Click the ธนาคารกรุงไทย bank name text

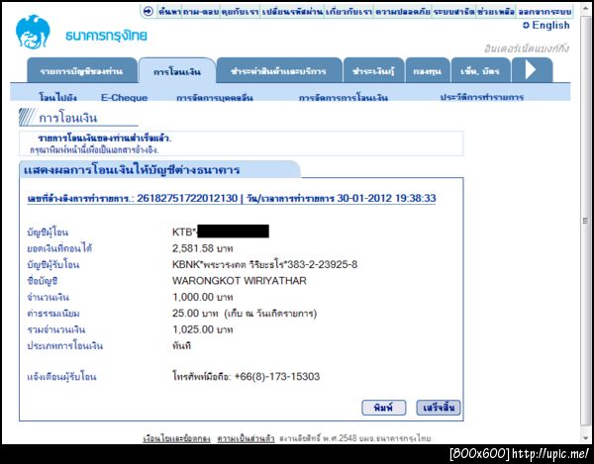pos(106,36)
